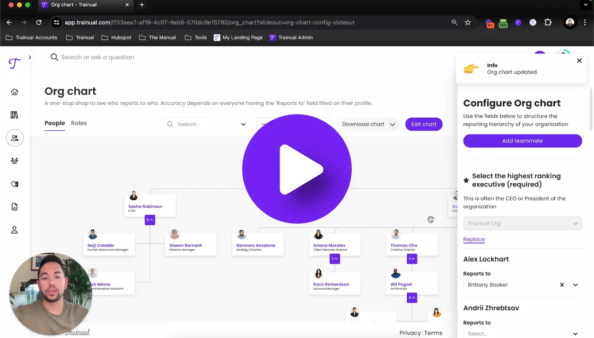Click the configure panel vertical scrollbar
Viewport: 594px width, 338px height.
point(591,110)
